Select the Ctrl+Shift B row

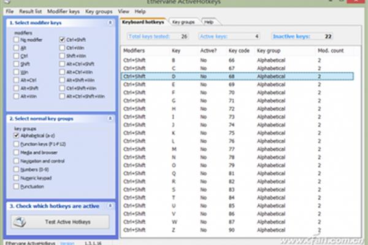[237, 60]
